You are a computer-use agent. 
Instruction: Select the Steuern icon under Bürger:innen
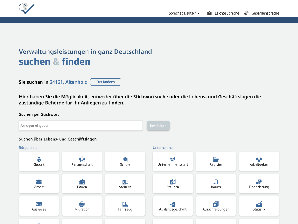click(125, 182)
